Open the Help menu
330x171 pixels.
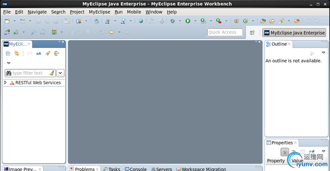[172, 12]
